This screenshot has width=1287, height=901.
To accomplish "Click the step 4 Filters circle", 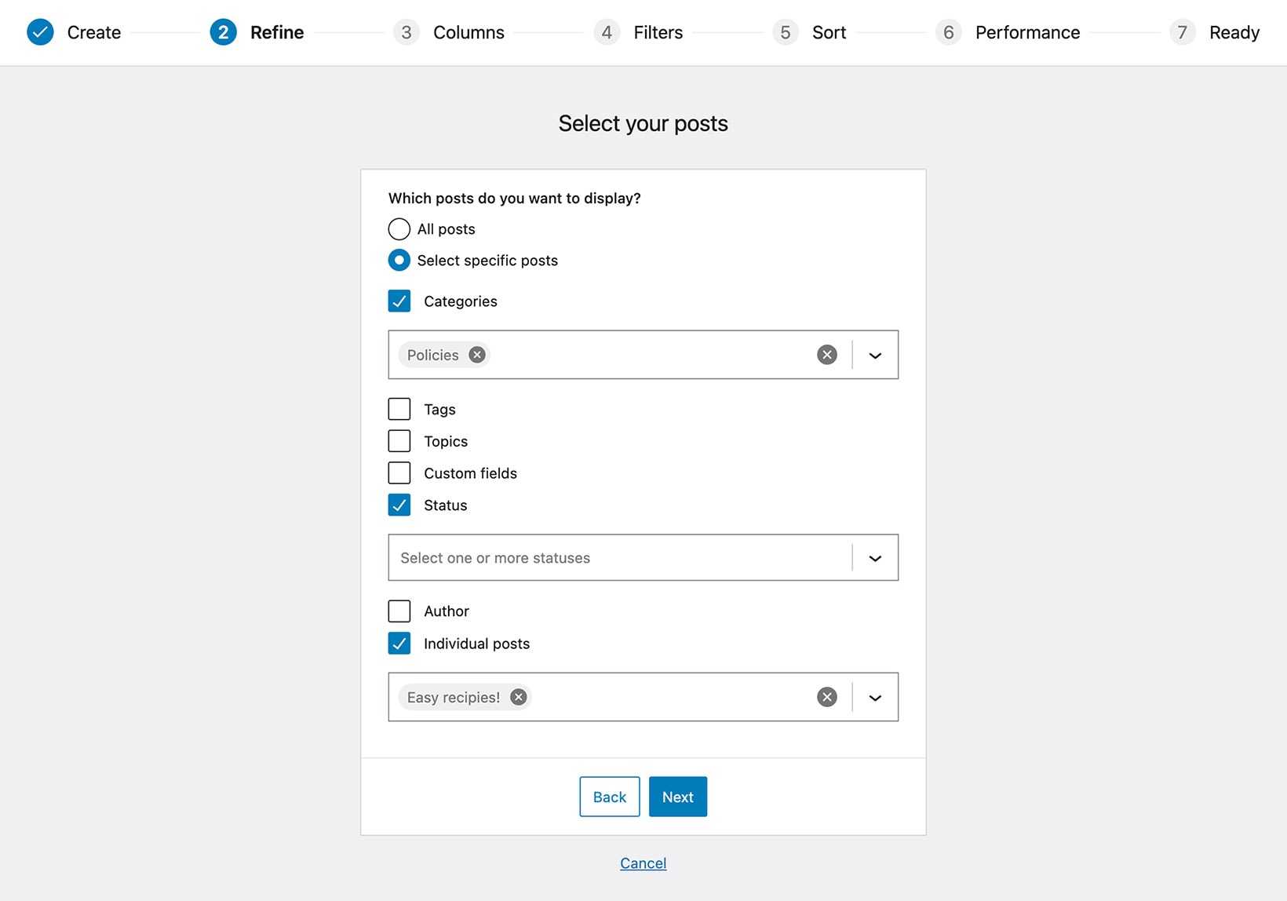I will click(x=607, y=32).
